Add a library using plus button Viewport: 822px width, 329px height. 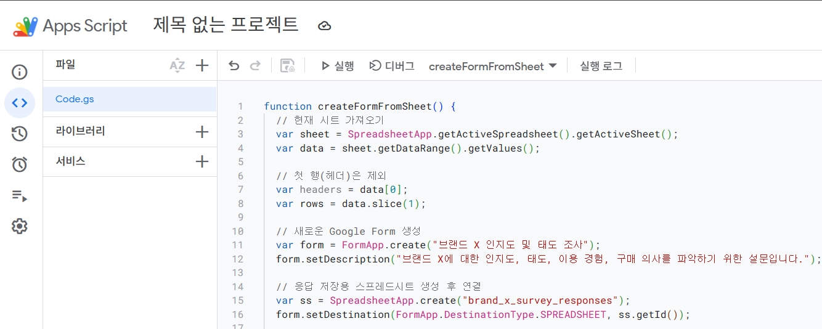(x=202, y=132)
